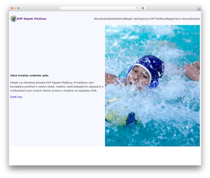
Task: Click the browser address bar
Action: point(100,8)
